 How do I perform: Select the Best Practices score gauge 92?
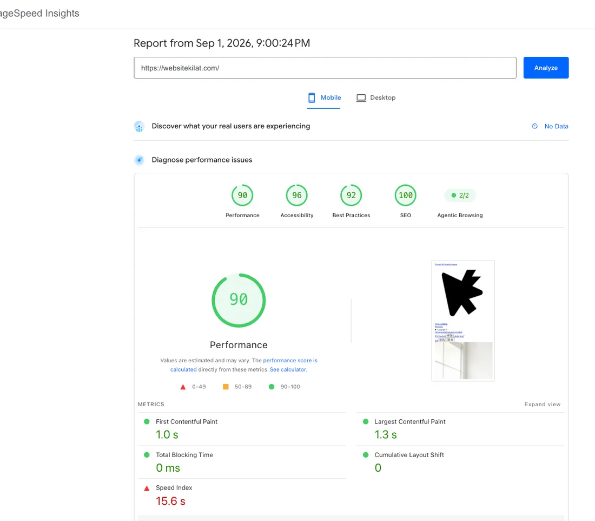tap(351, 196)
